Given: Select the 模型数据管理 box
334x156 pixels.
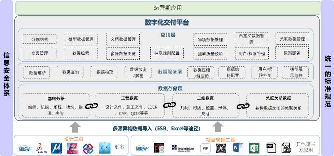Looking at the screenshot, I should click(81, 39).
